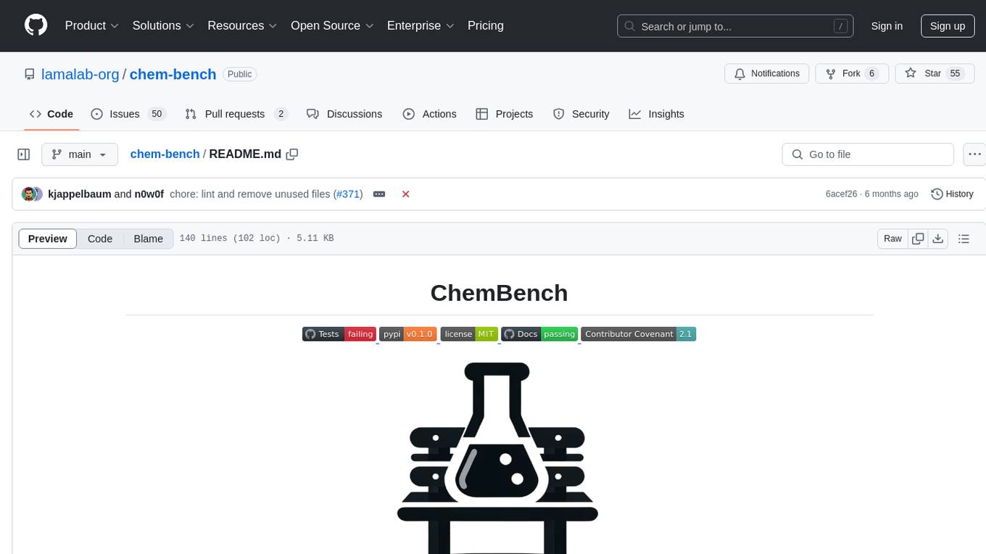The image size is (986, 554).
Task: Click the pypi v0.1.0 badge
Action: tap(407, 334)
